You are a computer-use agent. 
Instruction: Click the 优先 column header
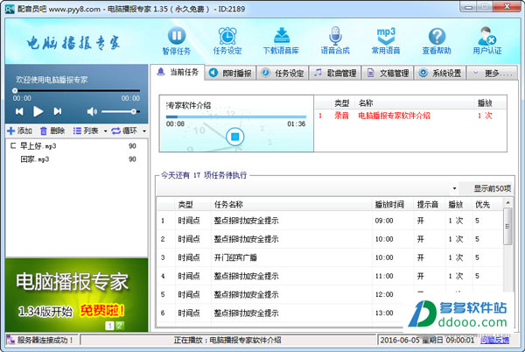pyautogui.click(x=486, y=204)
